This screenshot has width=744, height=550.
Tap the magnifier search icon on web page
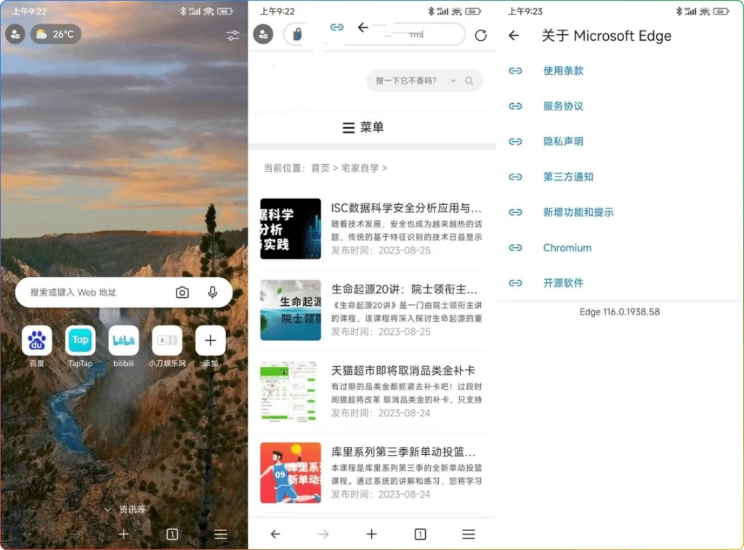(x=469, y=81)
